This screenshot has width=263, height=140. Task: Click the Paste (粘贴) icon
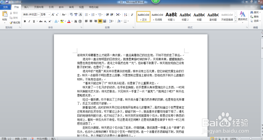(5, 14)
